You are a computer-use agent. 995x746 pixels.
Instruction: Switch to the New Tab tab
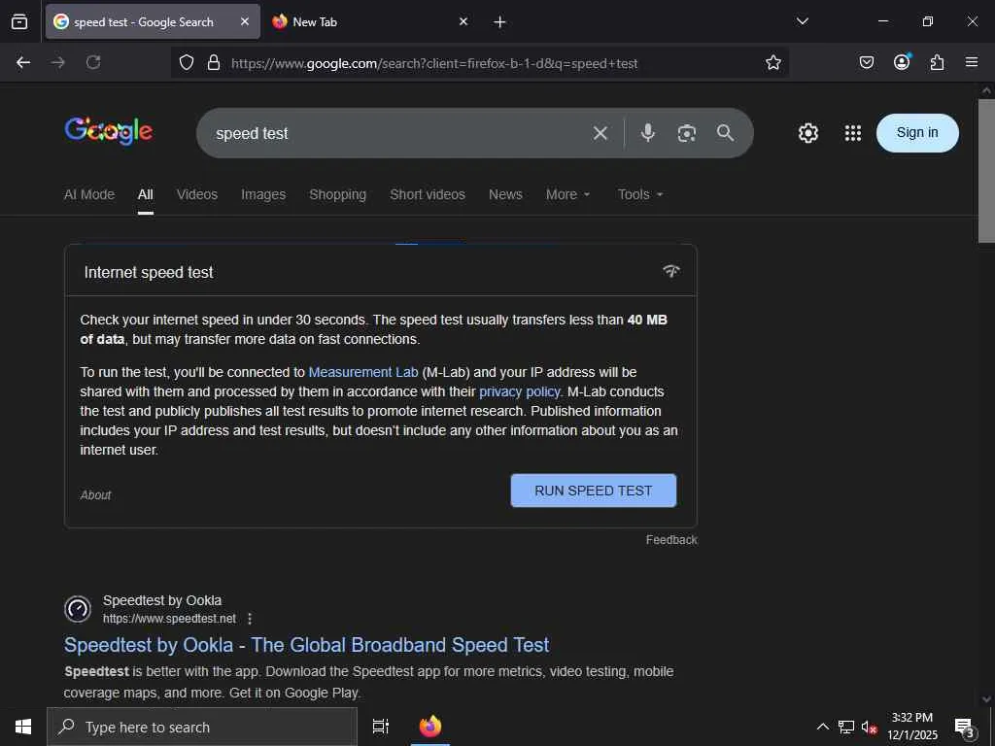pos(315,22)
